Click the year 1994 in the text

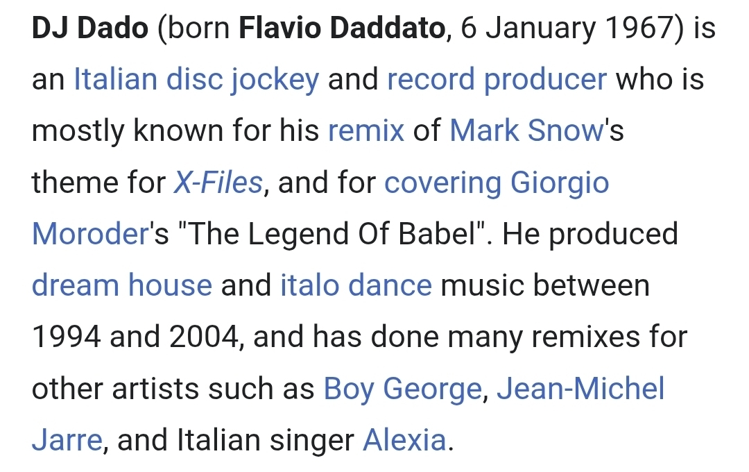point(67,337)
